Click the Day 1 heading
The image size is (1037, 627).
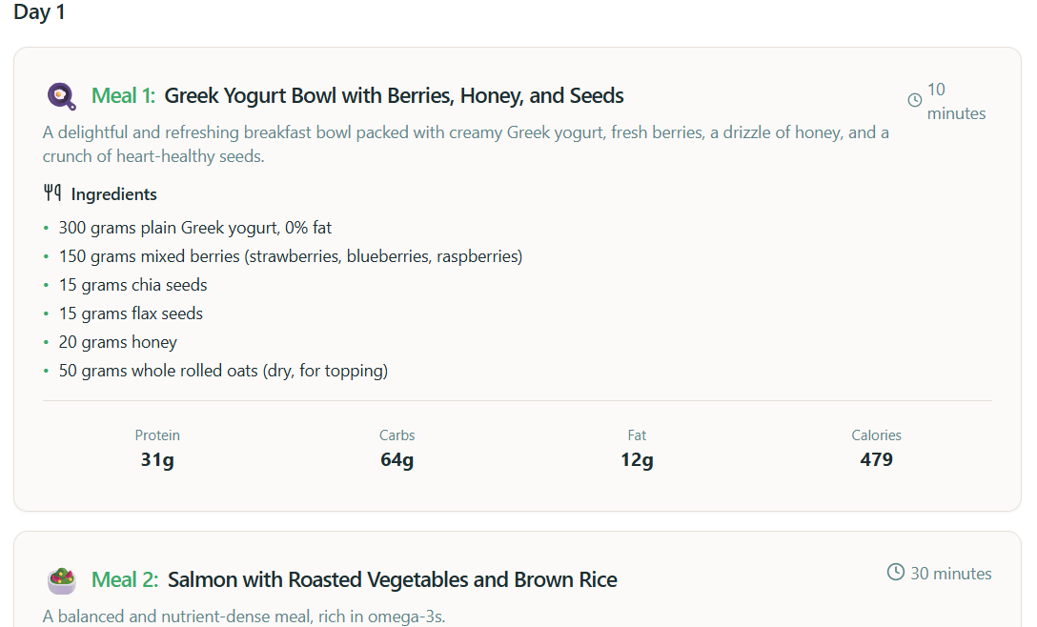39,12
